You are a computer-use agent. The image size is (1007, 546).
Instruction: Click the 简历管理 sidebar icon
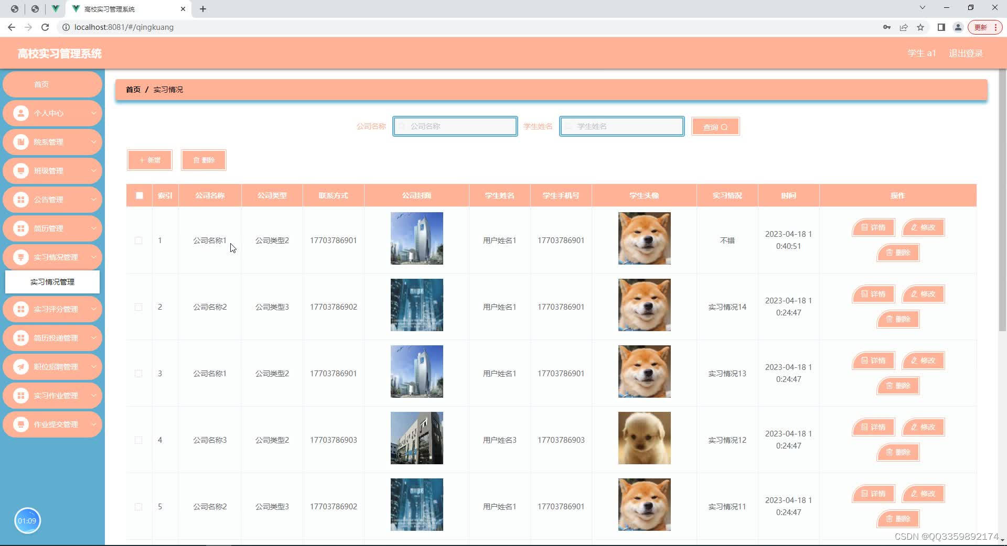pos(21,228)
